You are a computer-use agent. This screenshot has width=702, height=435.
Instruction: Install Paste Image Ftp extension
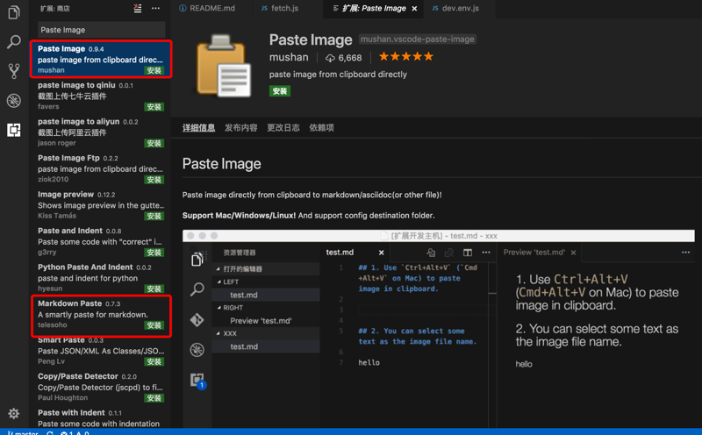(x=154, y=180)
